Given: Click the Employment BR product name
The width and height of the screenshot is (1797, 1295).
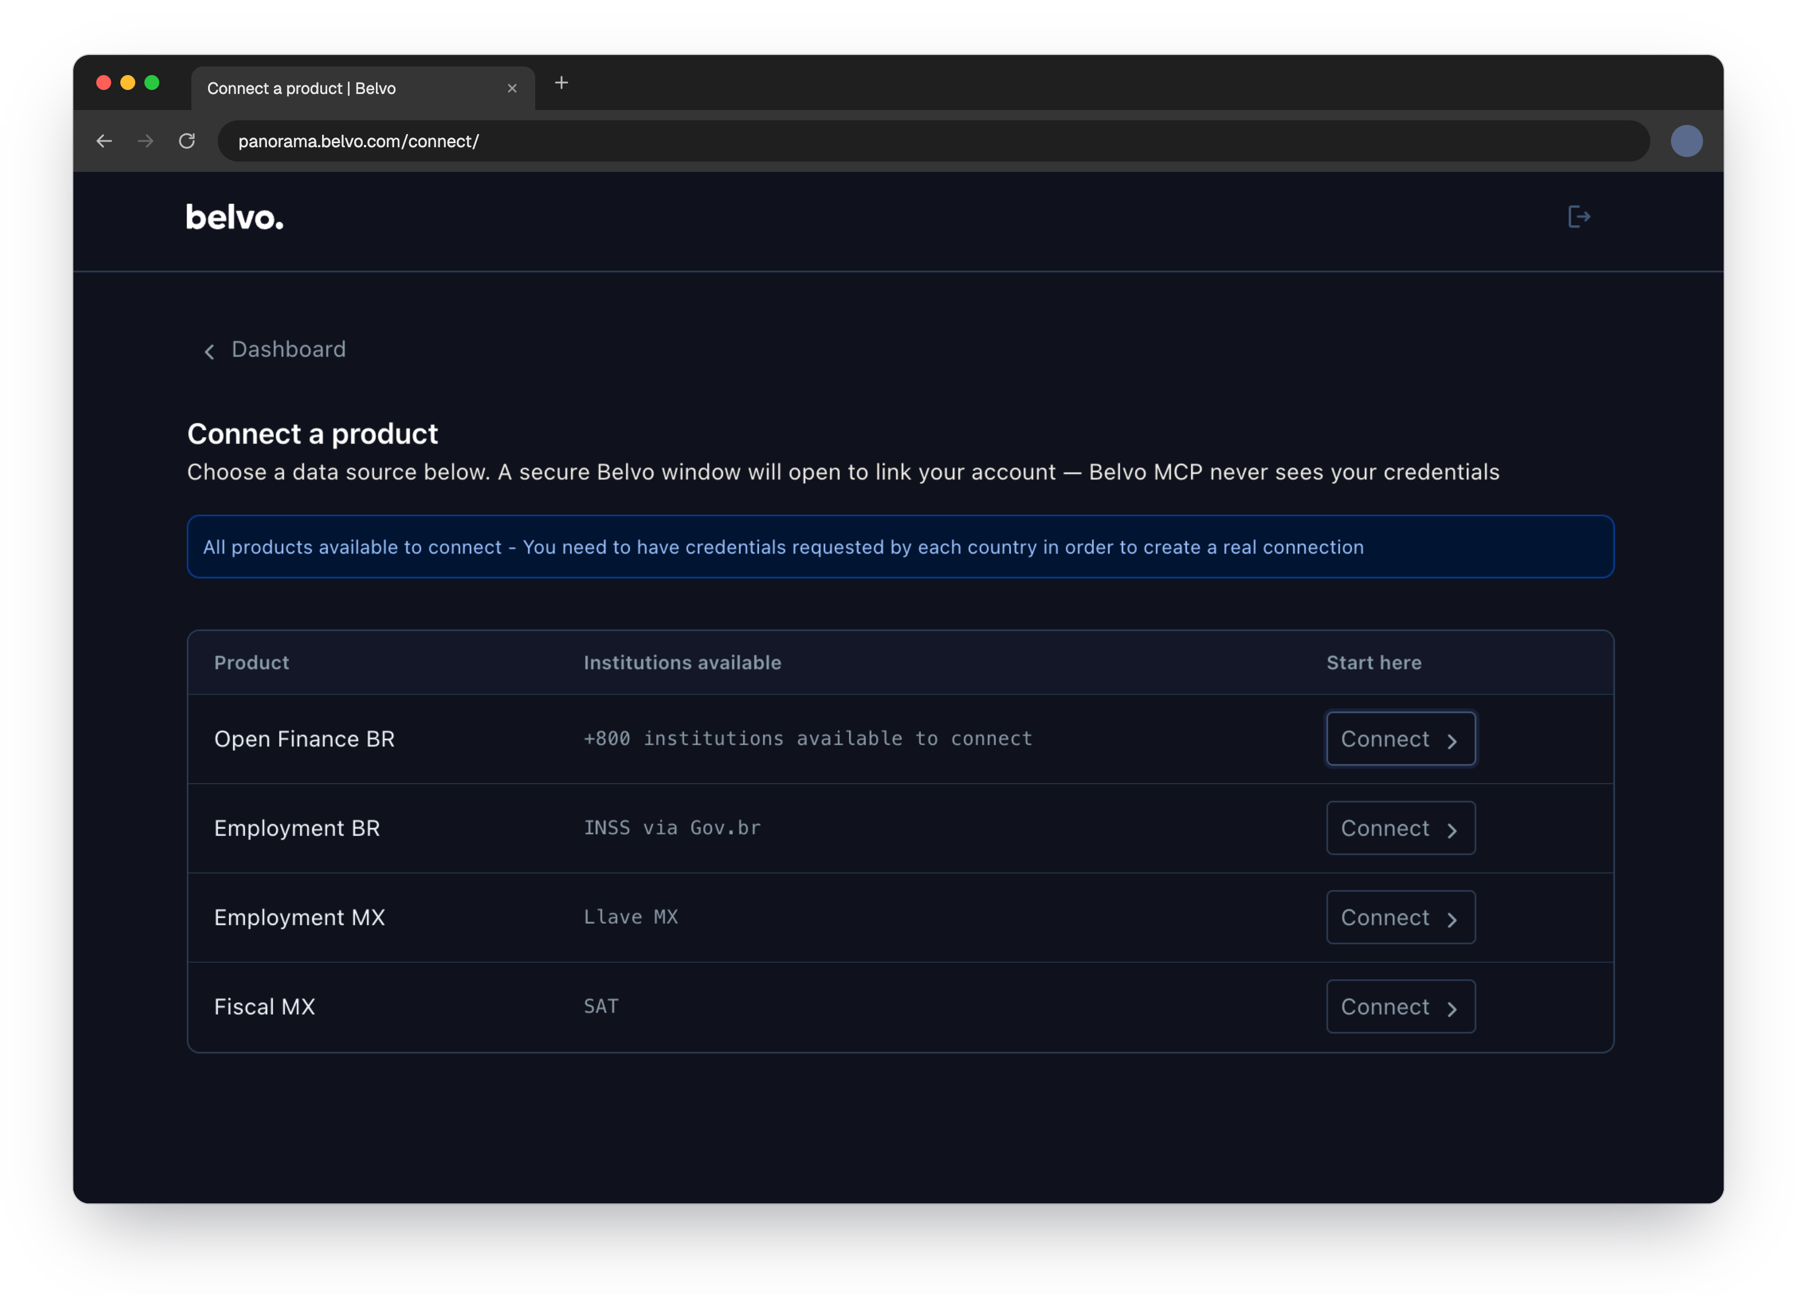Looking at the screenshot, I should pos(297,828).
